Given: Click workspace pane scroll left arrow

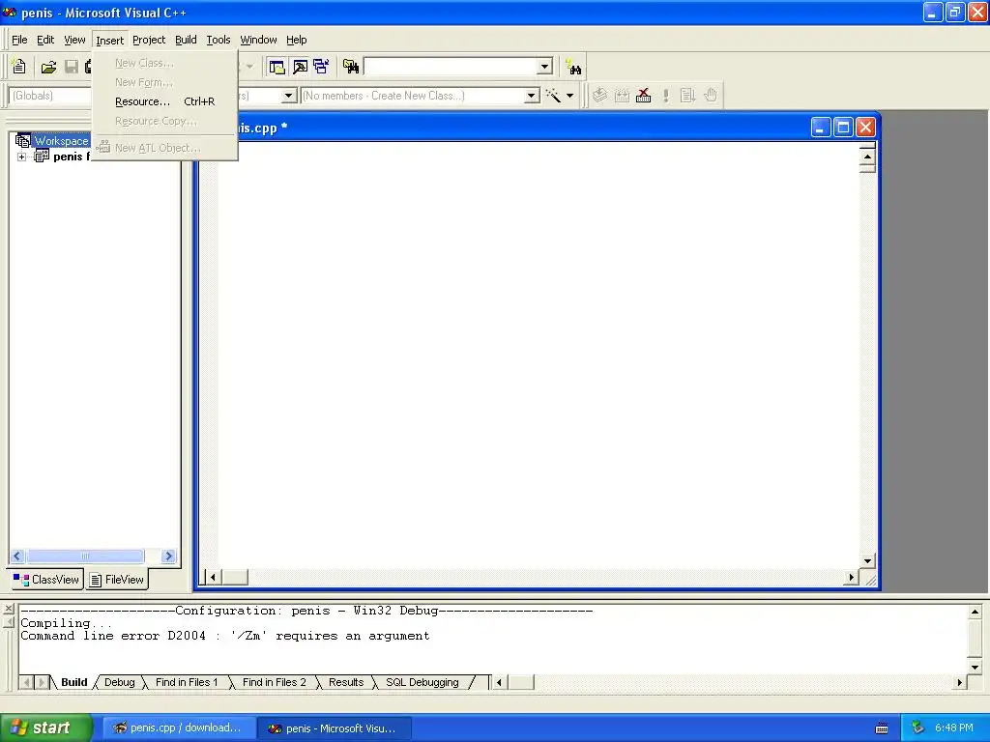Looking at the screenshot, I should [x=17, y=556].
